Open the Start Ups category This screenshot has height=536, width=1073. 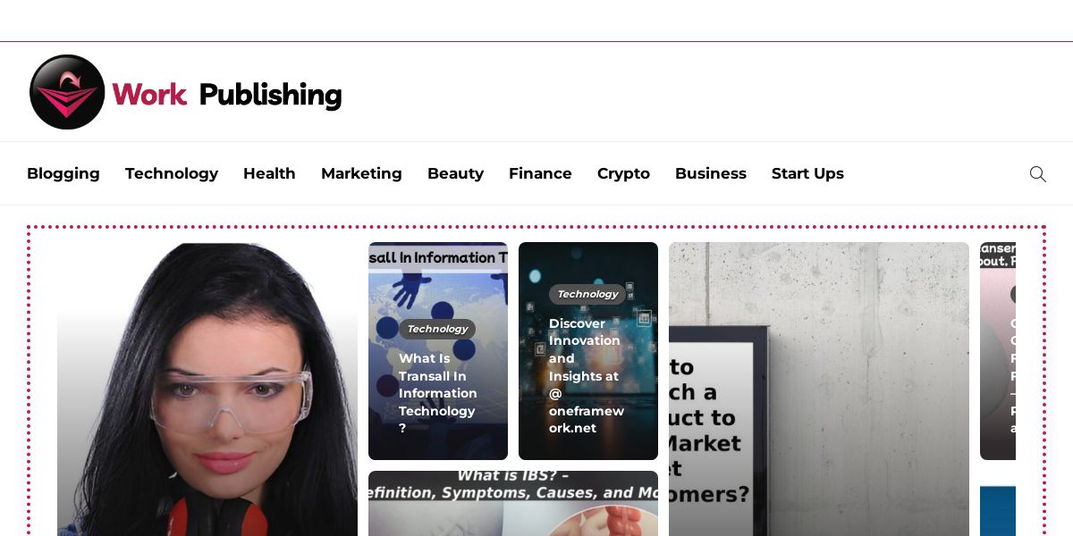click(807, 173)
